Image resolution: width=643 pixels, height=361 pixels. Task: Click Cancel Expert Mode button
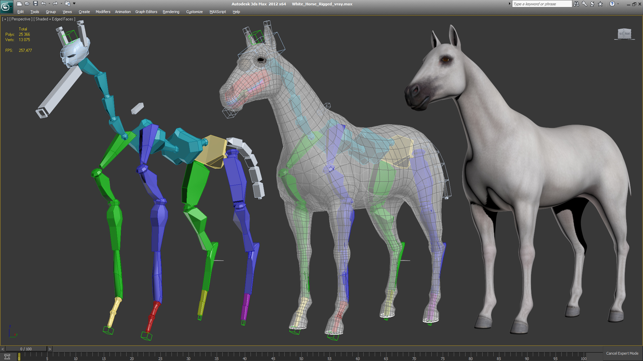(x=622, y=353)
